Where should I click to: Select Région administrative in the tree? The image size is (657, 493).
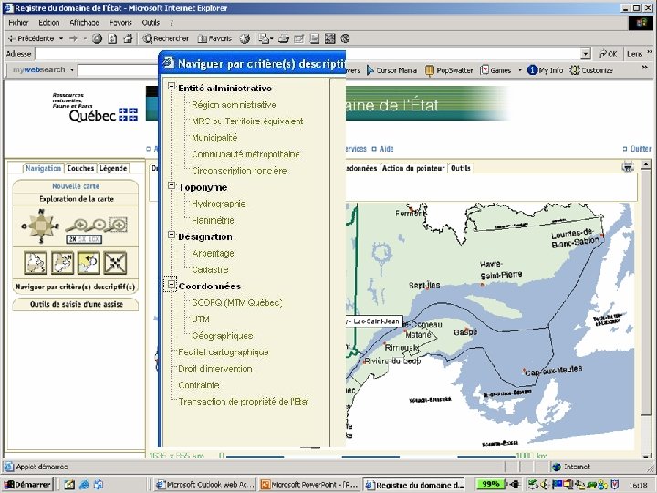coord(234,104)
